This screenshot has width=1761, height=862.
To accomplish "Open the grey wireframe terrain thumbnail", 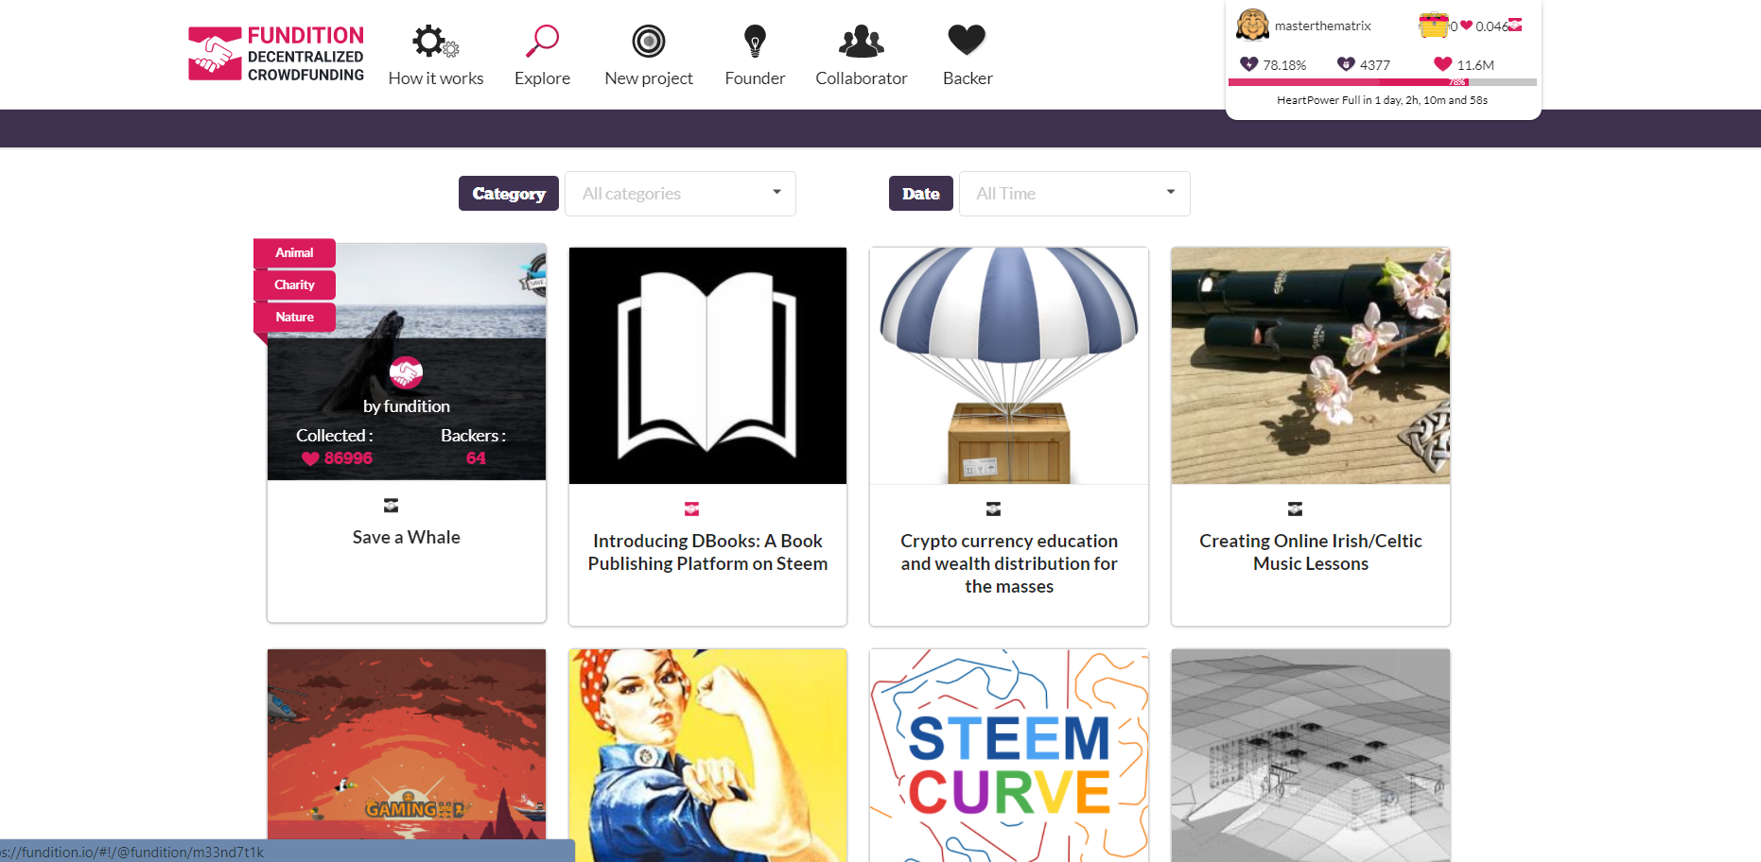I will click(1311, 755).
